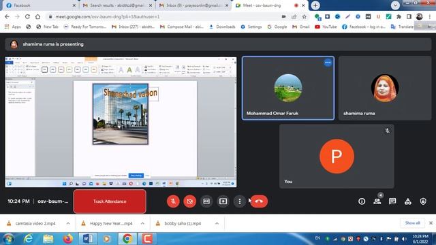The image size is (436, 245).
Task: Open the YouTube bookmark
Action: [x=326, y=27]
